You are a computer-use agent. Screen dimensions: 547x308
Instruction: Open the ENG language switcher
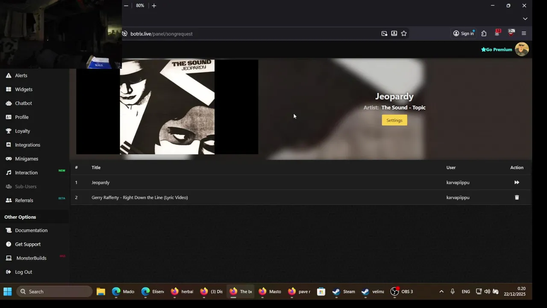tap(466, 292)
